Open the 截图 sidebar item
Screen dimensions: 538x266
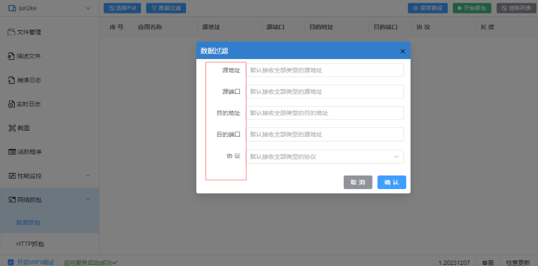tap(50, 128)
